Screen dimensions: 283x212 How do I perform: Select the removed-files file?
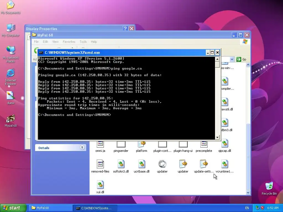pos(100,166)
